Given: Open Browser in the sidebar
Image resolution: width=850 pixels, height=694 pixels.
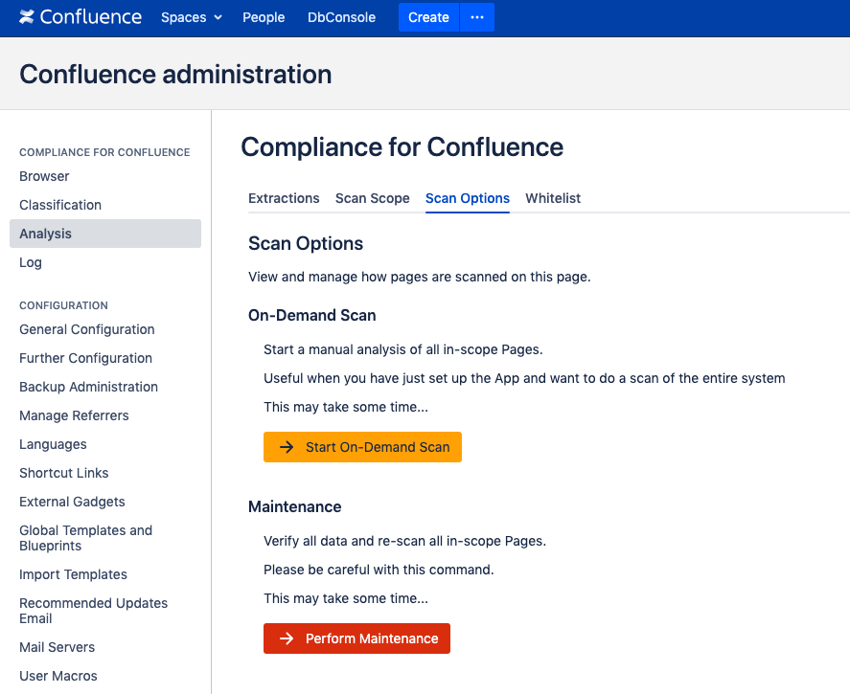Looking at the screenshot, I should (44, 176).
